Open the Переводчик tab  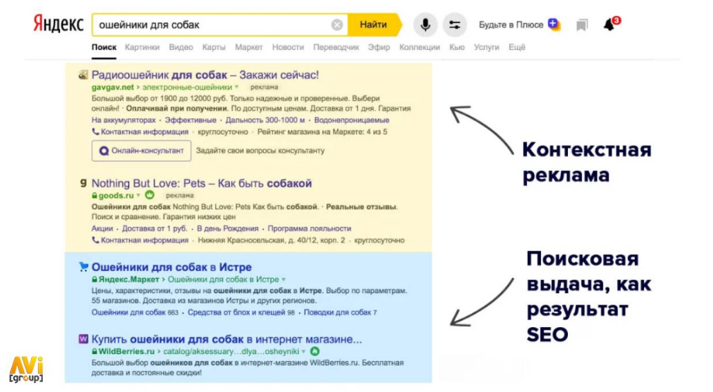pos(336,47)
